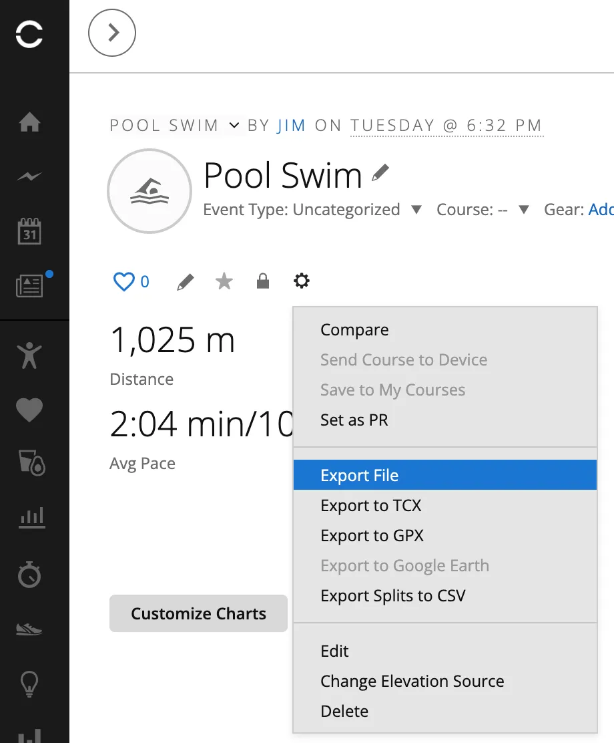Select the Gear shoe icon in the sidebar
Image resolution: width=614 pixels, height=743 pixels.
click(x=29, y=627)
